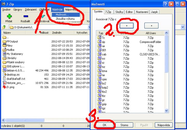The width and height of the screenshot is (187, 130).
Task: Choose Možnosti... from the Nástroje menu
Action: point(66,15)
